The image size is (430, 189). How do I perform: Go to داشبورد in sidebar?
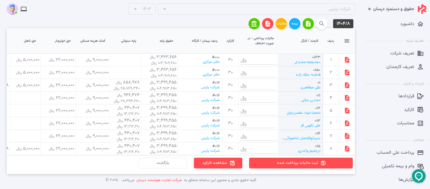407,24
